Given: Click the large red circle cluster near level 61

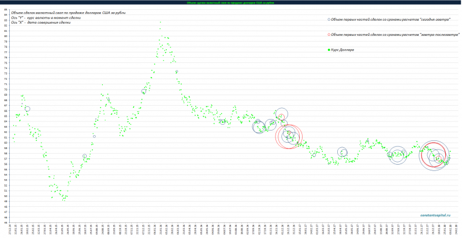Looking at the screenshot, I should pos(290,137).
